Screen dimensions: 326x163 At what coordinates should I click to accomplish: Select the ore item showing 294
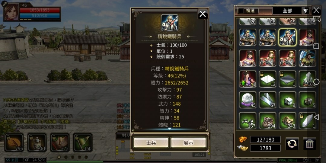point(267,120)
